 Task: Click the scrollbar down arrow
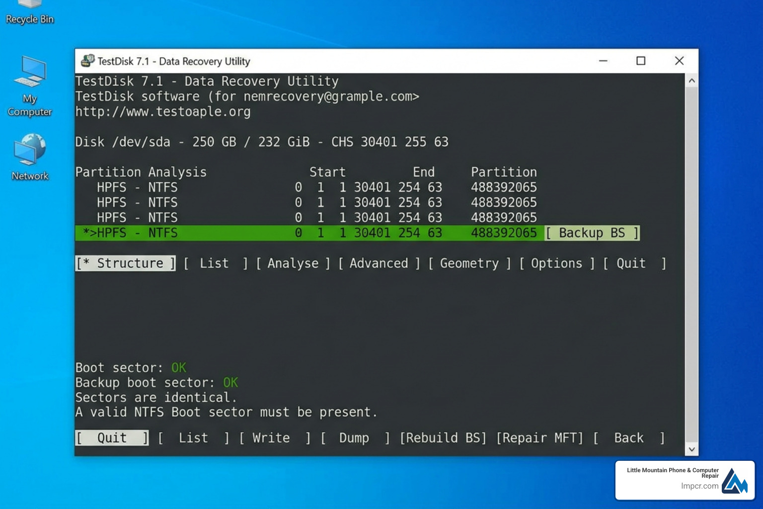[691, 449]
